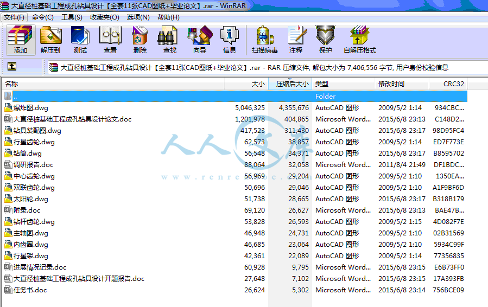
Task: Open the 文件(F) menu
Action: click(x=14, y=17)
